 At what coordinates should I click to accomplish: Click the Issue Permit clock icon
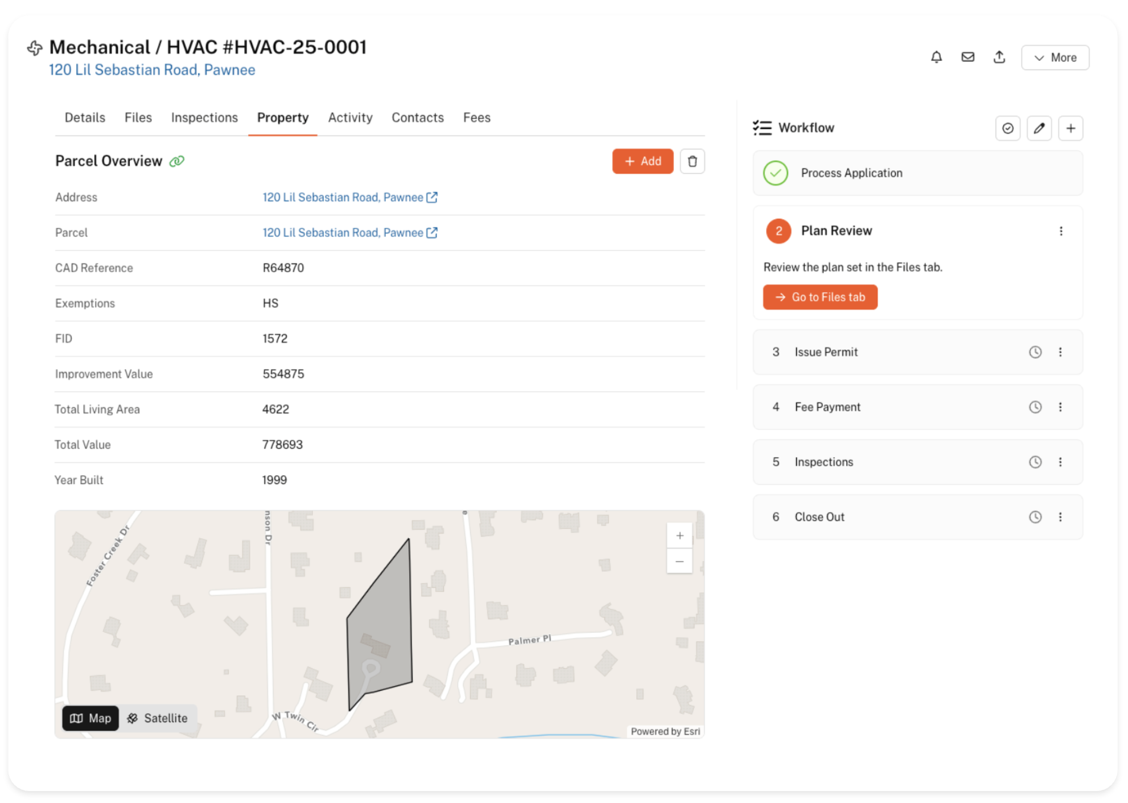click(x=1035, y=352)
